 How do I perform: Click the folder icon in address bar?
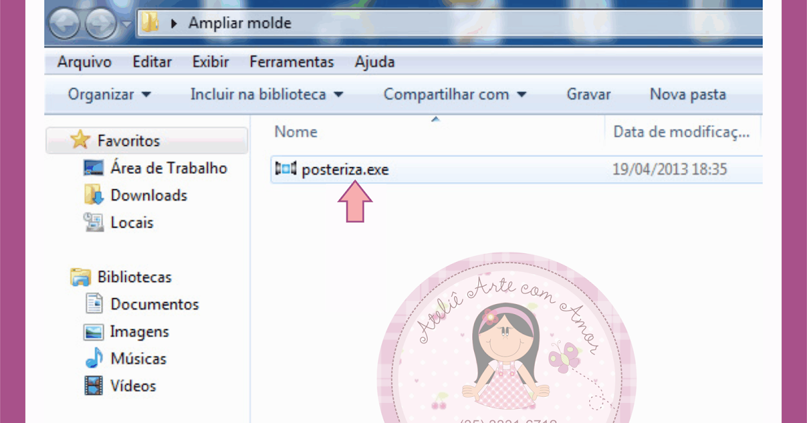[x=149, y=23]
